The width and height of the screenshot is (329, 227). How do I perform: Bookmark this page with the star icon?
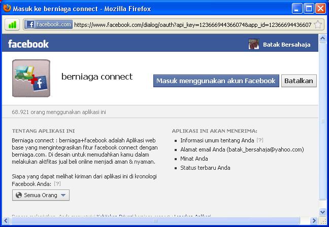point(318,24)
